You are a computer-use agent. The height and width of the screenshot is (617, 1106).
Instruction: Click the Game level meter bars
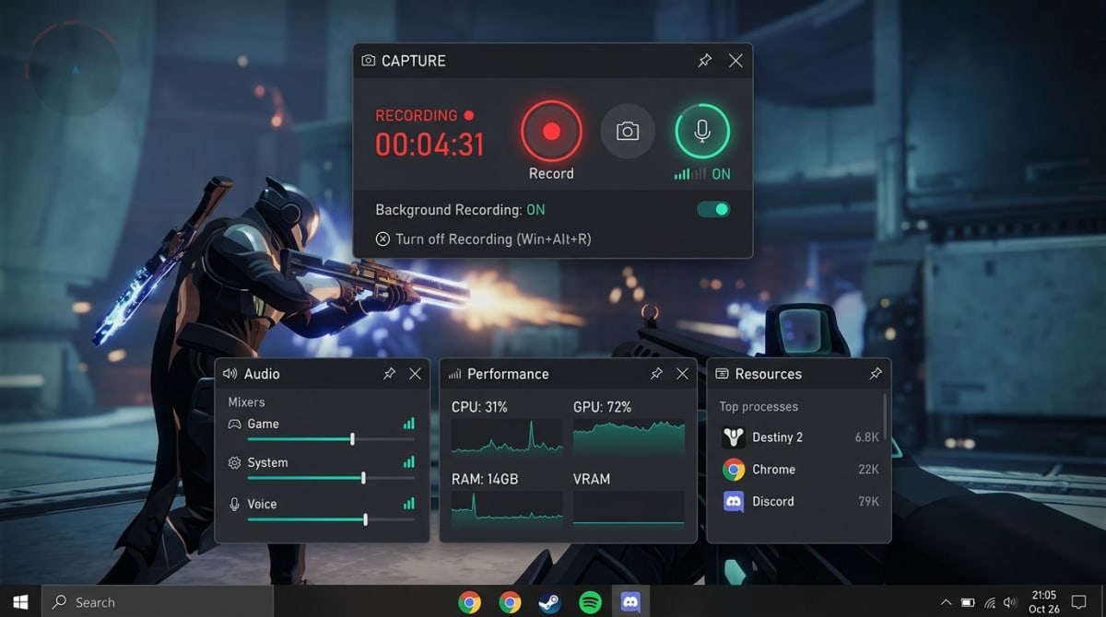408,424
